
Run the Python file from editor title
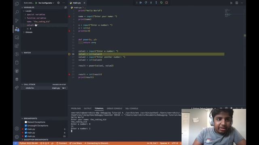[x=231, y=3]
